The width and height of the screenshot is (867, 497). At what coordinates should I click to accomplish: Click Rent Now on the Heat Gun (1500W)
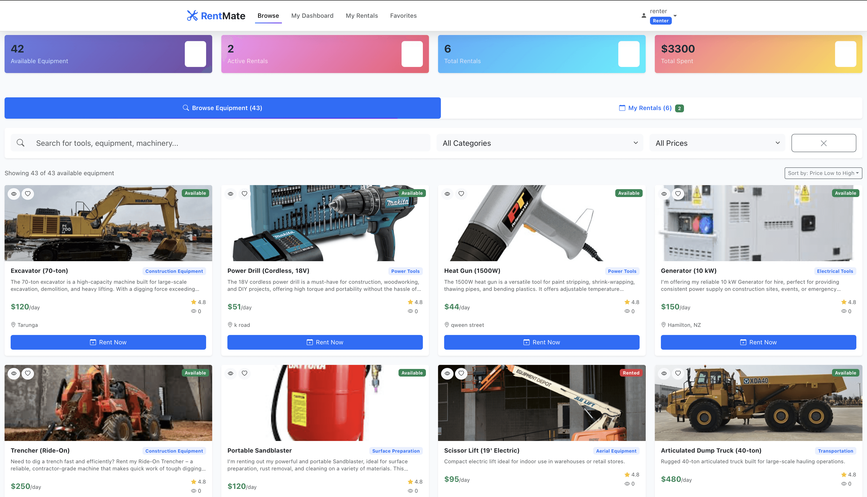(541, 342)
